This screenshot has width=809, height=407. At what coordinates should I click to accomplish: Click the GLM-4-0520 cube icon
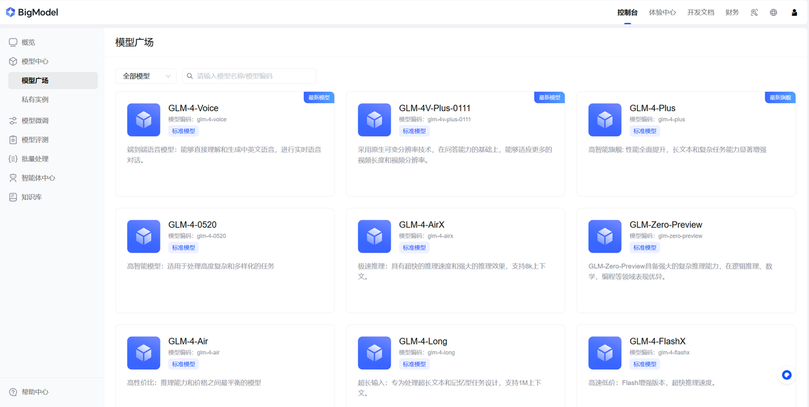click(143, 236)
